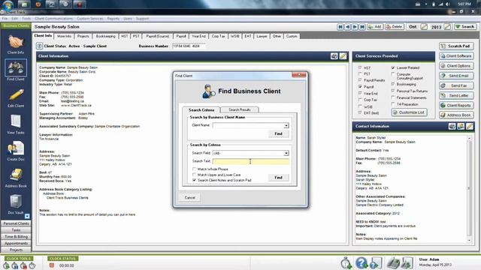
Task: Click the Contact Information scrollbar
Action: click(x=469, y=189)
